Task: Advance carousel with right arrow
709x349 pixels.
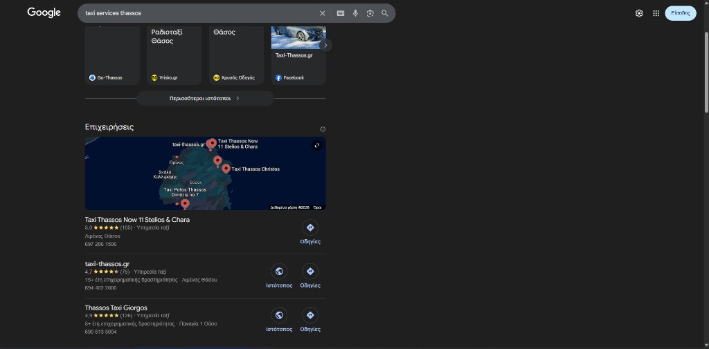Action: coord(325,45)
